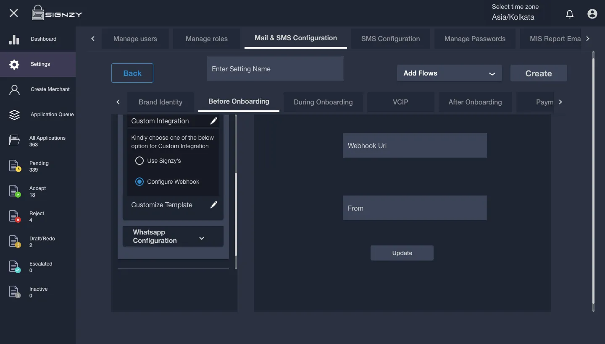Click the Back button
The height and width of the screenshot is (344, 605).
pos(132,73)
